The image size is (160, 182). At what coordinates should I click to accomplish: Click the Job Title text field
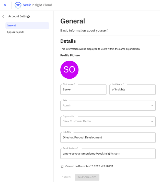point(108,137)
